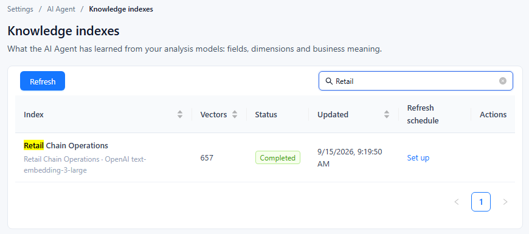Select the 9/15/2026 updated timestamp
Viewport: 529px width, 234px height.
point(350,158)
